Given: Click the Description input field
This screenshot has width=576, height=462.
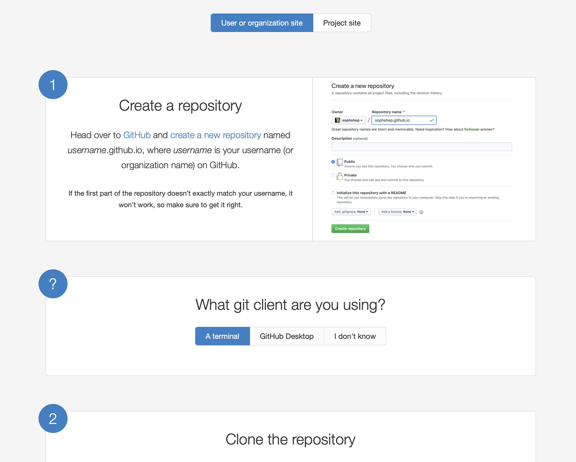Looking at the screenshot, I should 421,147.
